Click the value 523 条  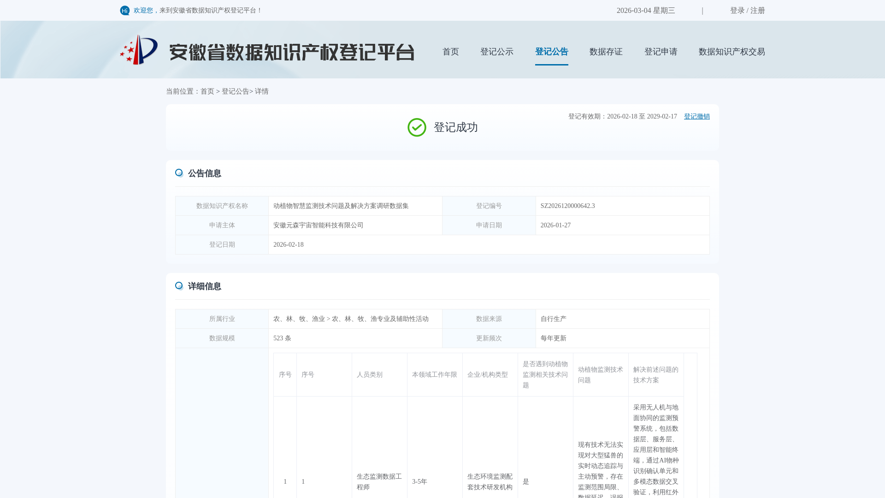pos(283,338)
